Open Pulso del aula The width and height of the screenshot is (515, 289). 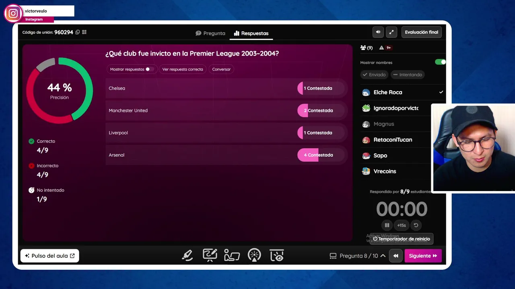pyautogui.click(x=50, y=256)
